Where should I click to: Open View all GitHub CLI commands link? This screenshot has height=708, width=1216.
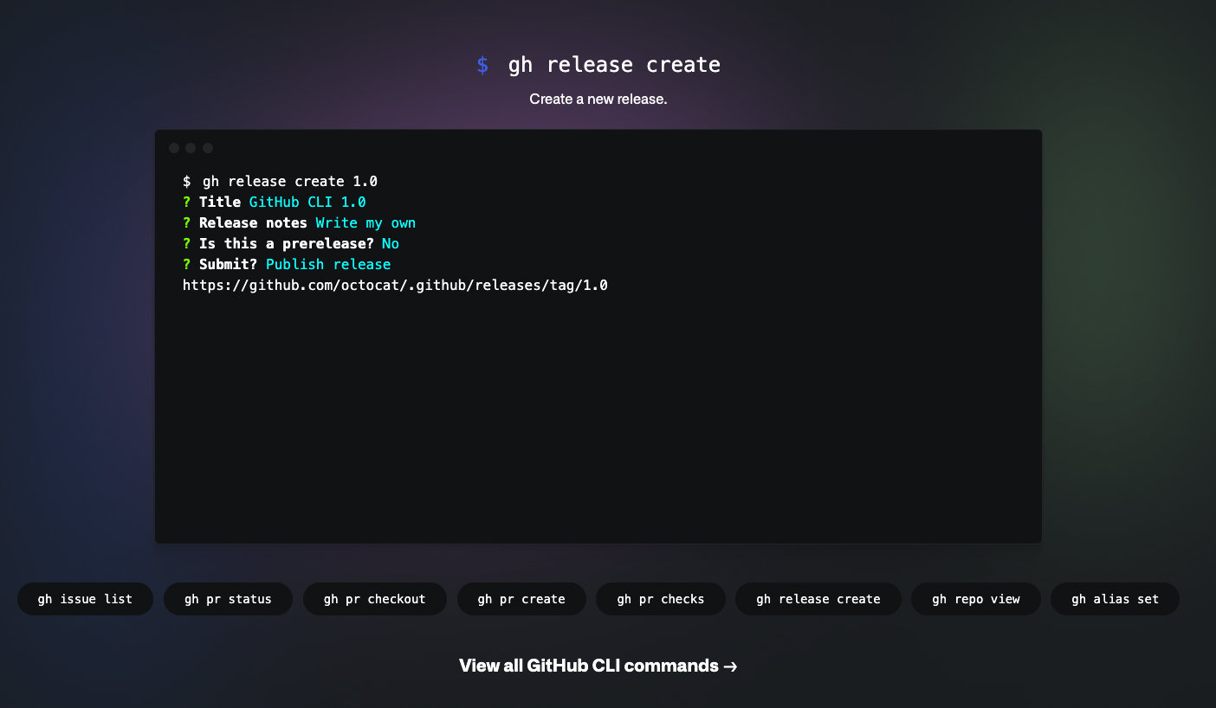(598, 666)
